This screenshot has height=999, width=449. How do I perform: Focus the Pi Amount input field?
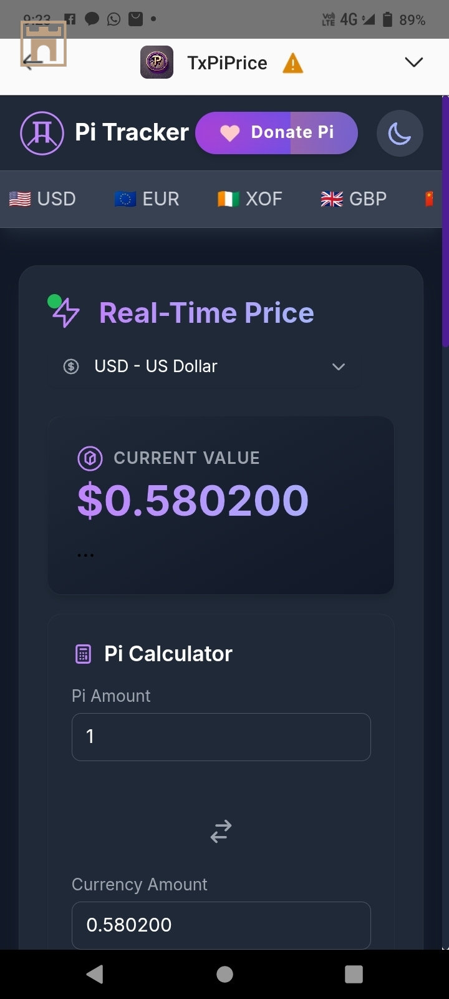[221, 737]
